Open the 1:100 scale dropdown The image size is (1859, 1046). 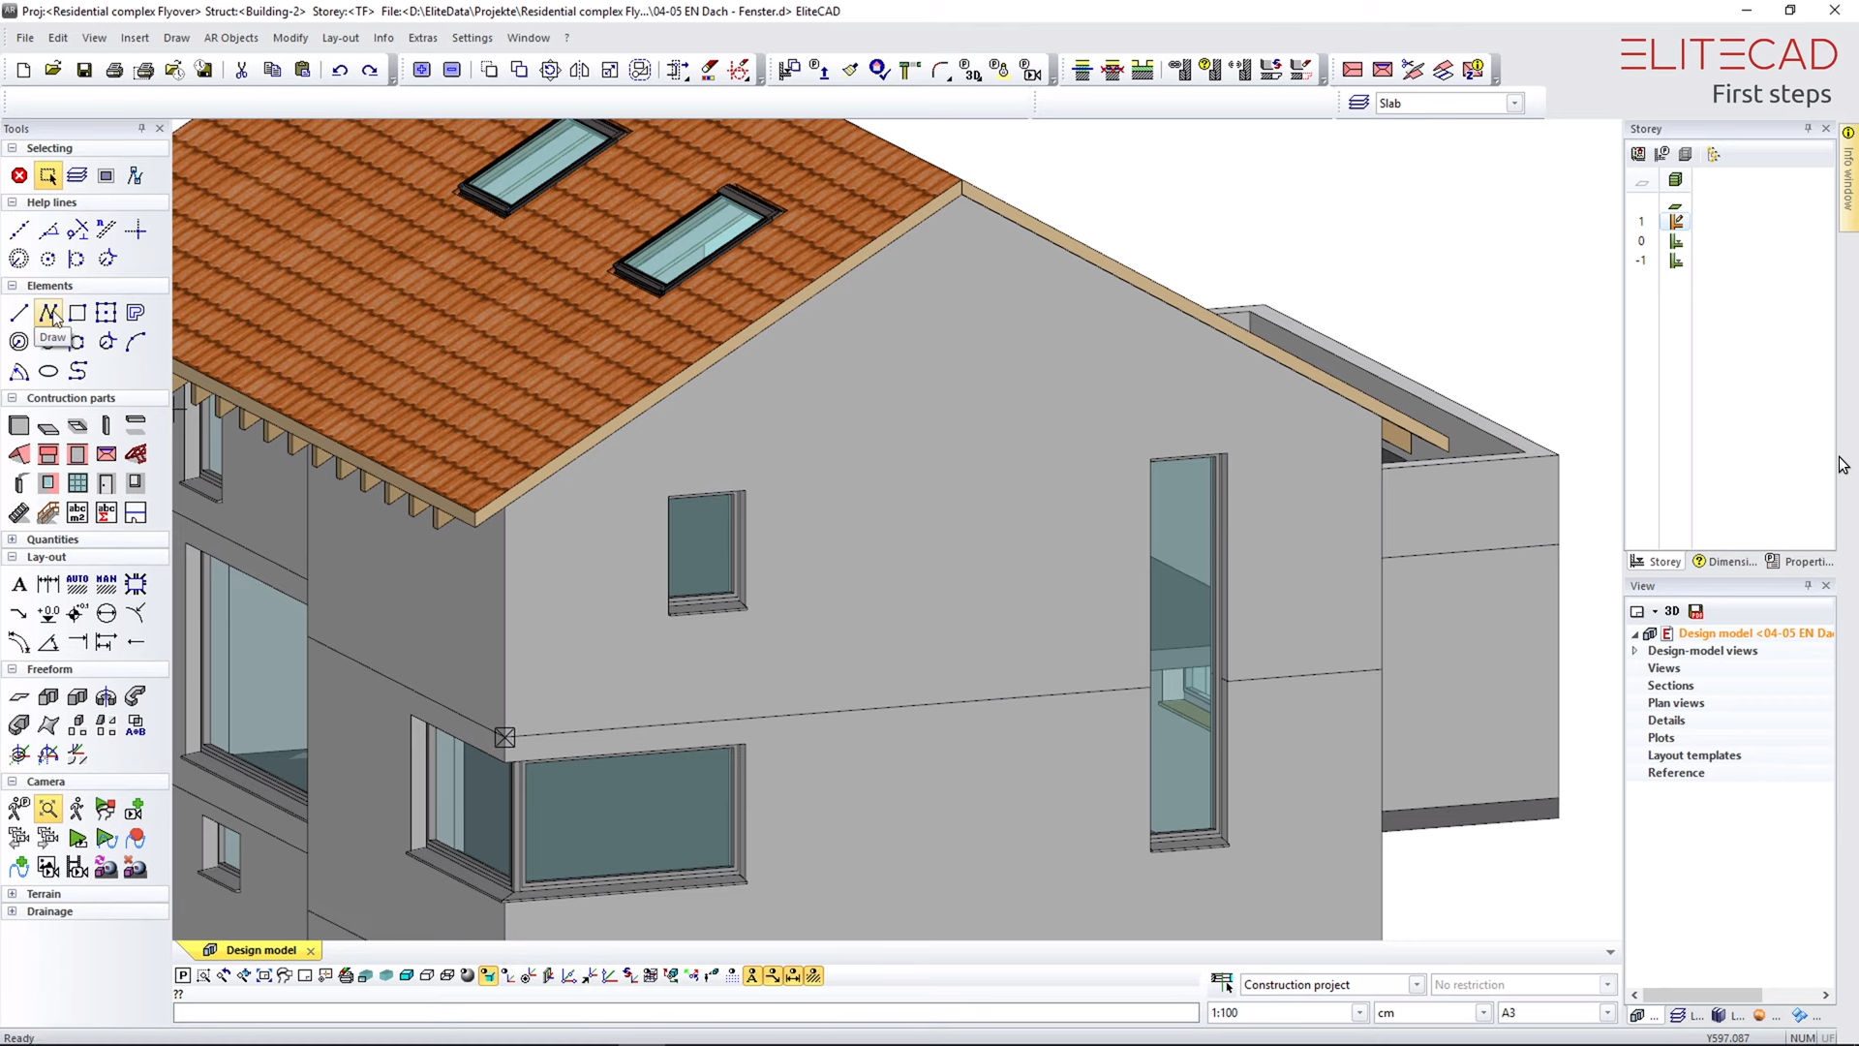click(x=1359, y=1013)
